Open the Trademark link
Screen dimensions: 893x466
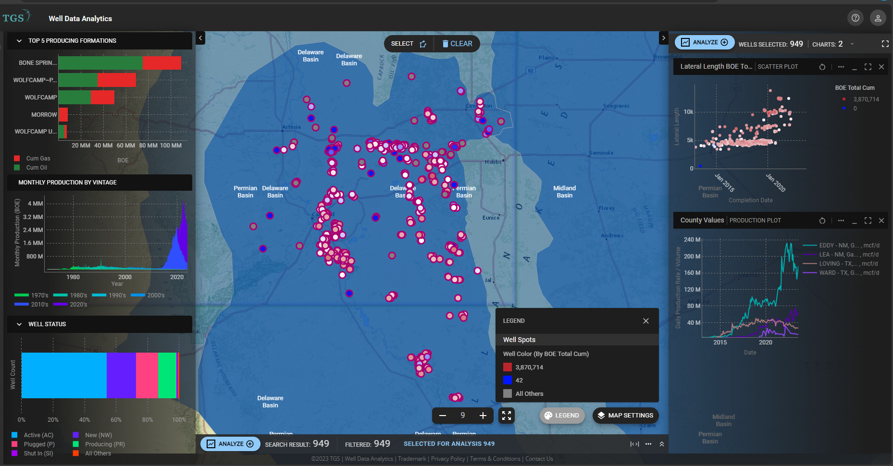coord(412,459)
